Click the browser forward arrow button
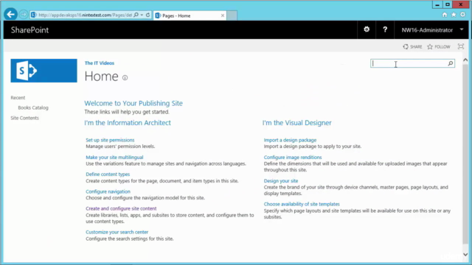The height and width of the screenshot is (265, 472). point(23,15)
